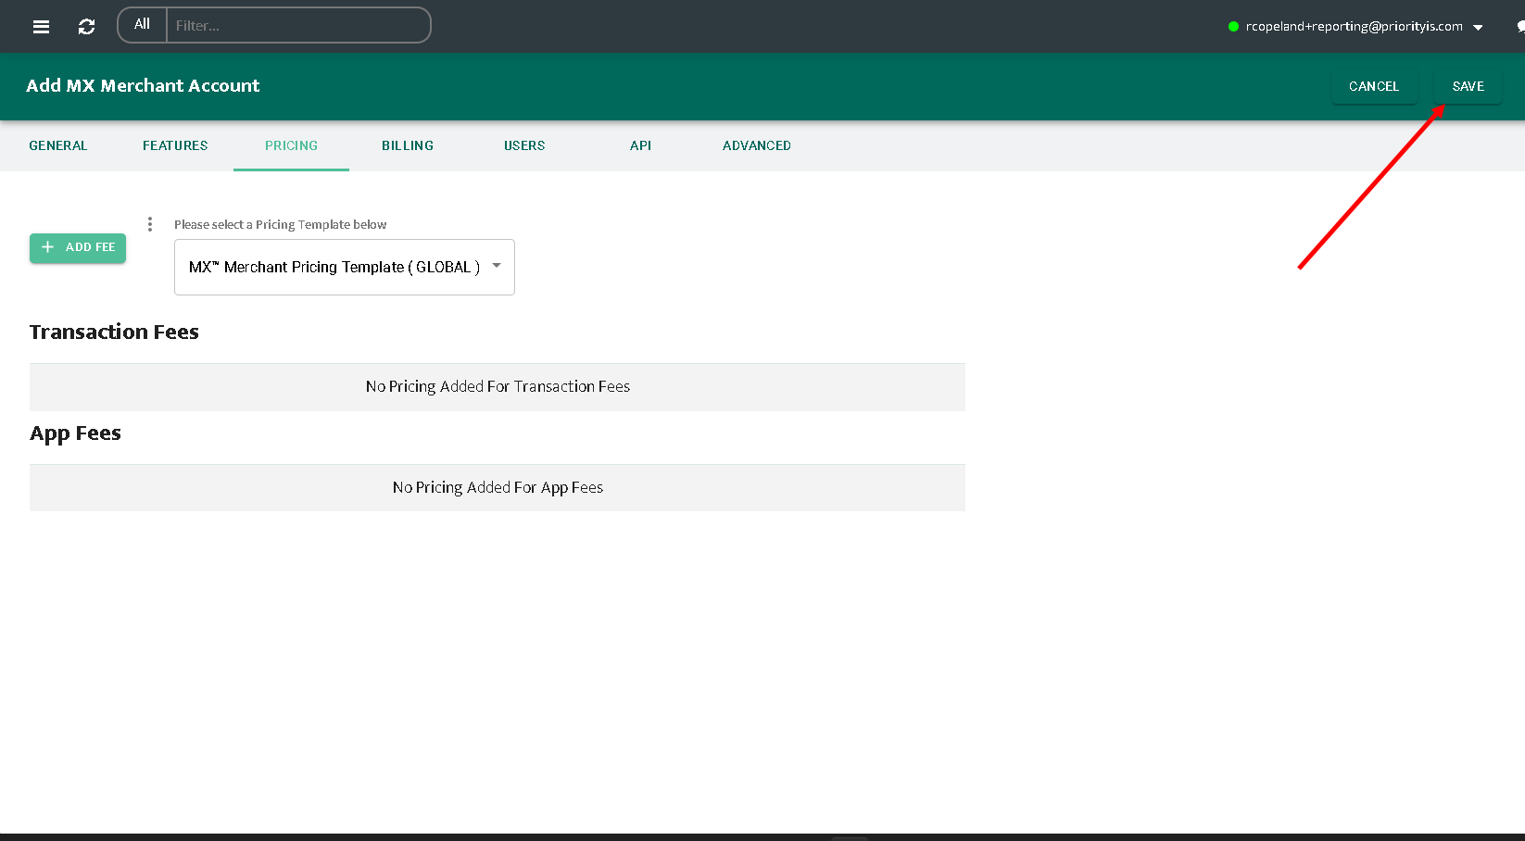Click the App Fees heading
Screen dimensions: 1525x841
75,433
